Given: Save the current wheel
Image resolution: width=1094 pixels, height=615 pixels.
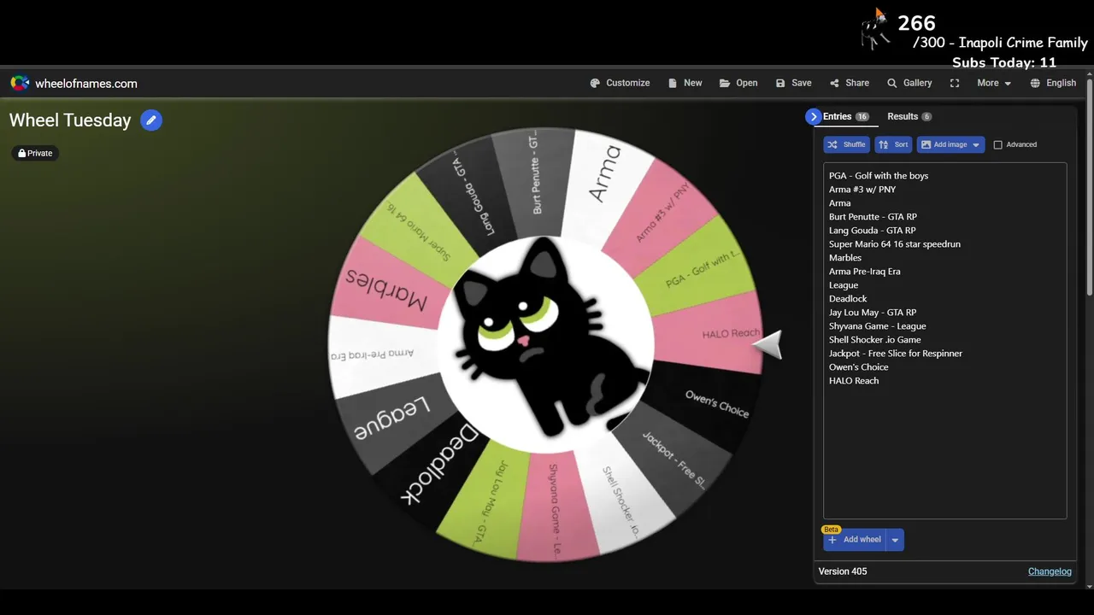Looking at the screenshot, I should coord(793,83).
